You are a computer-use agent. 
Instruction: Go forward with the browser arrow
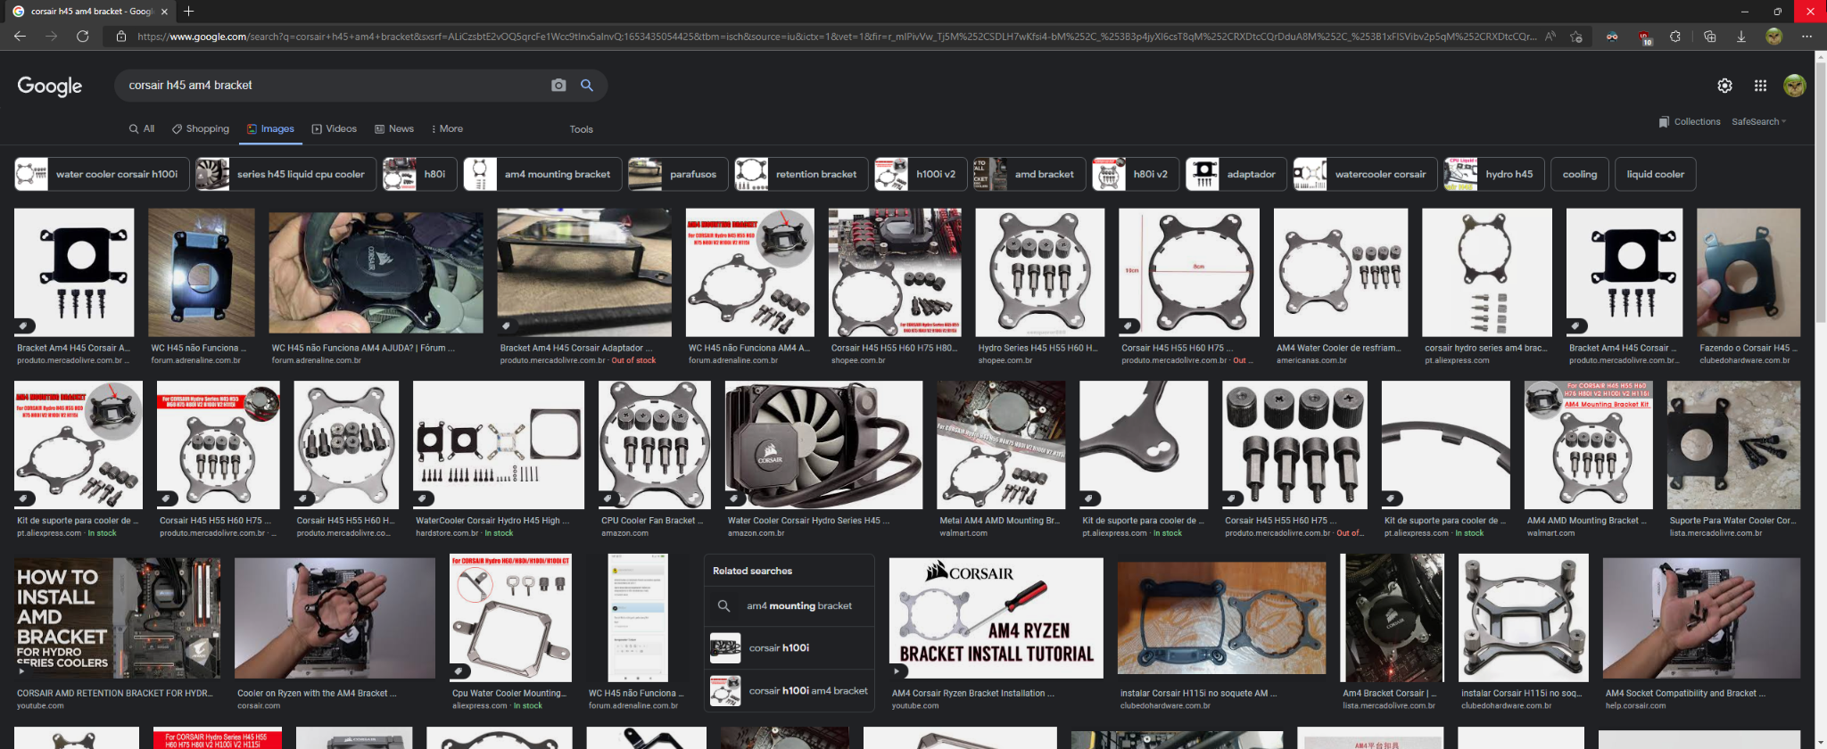(51, 37)
